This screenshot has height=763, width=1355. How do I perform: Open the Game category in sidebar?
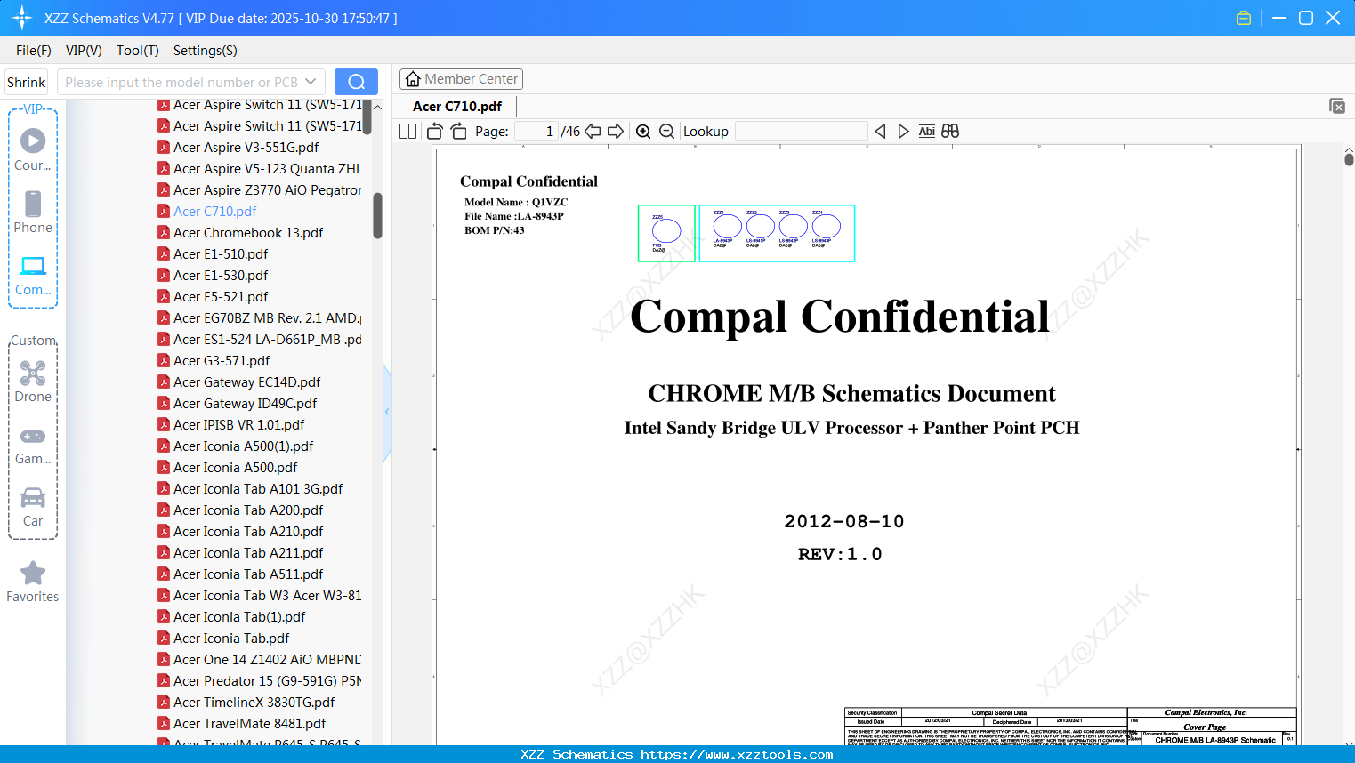point(33,446)
